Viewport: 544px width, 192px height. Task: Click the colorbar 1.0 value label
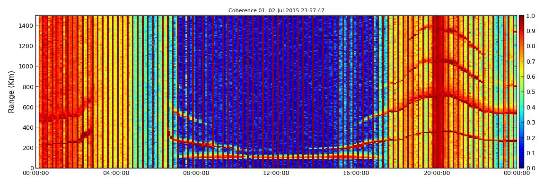pyautogui.click(x=530, y=16)
